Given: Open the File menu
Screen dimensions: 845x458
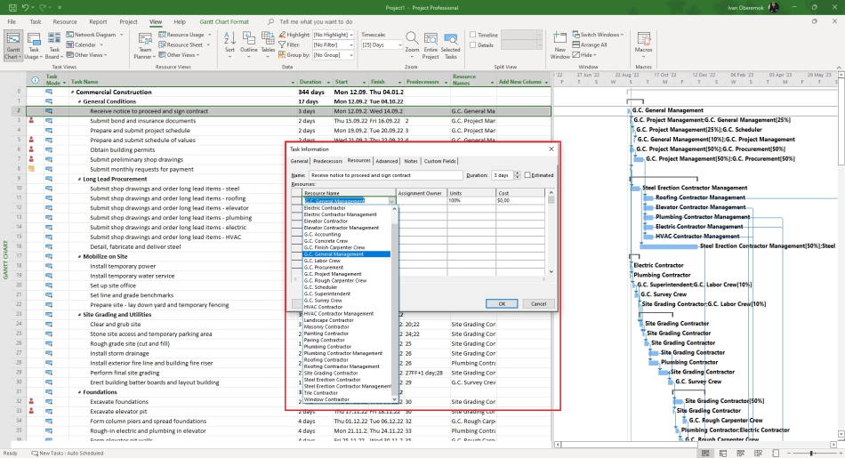Looking at the screenshot, I should point(12,21).
